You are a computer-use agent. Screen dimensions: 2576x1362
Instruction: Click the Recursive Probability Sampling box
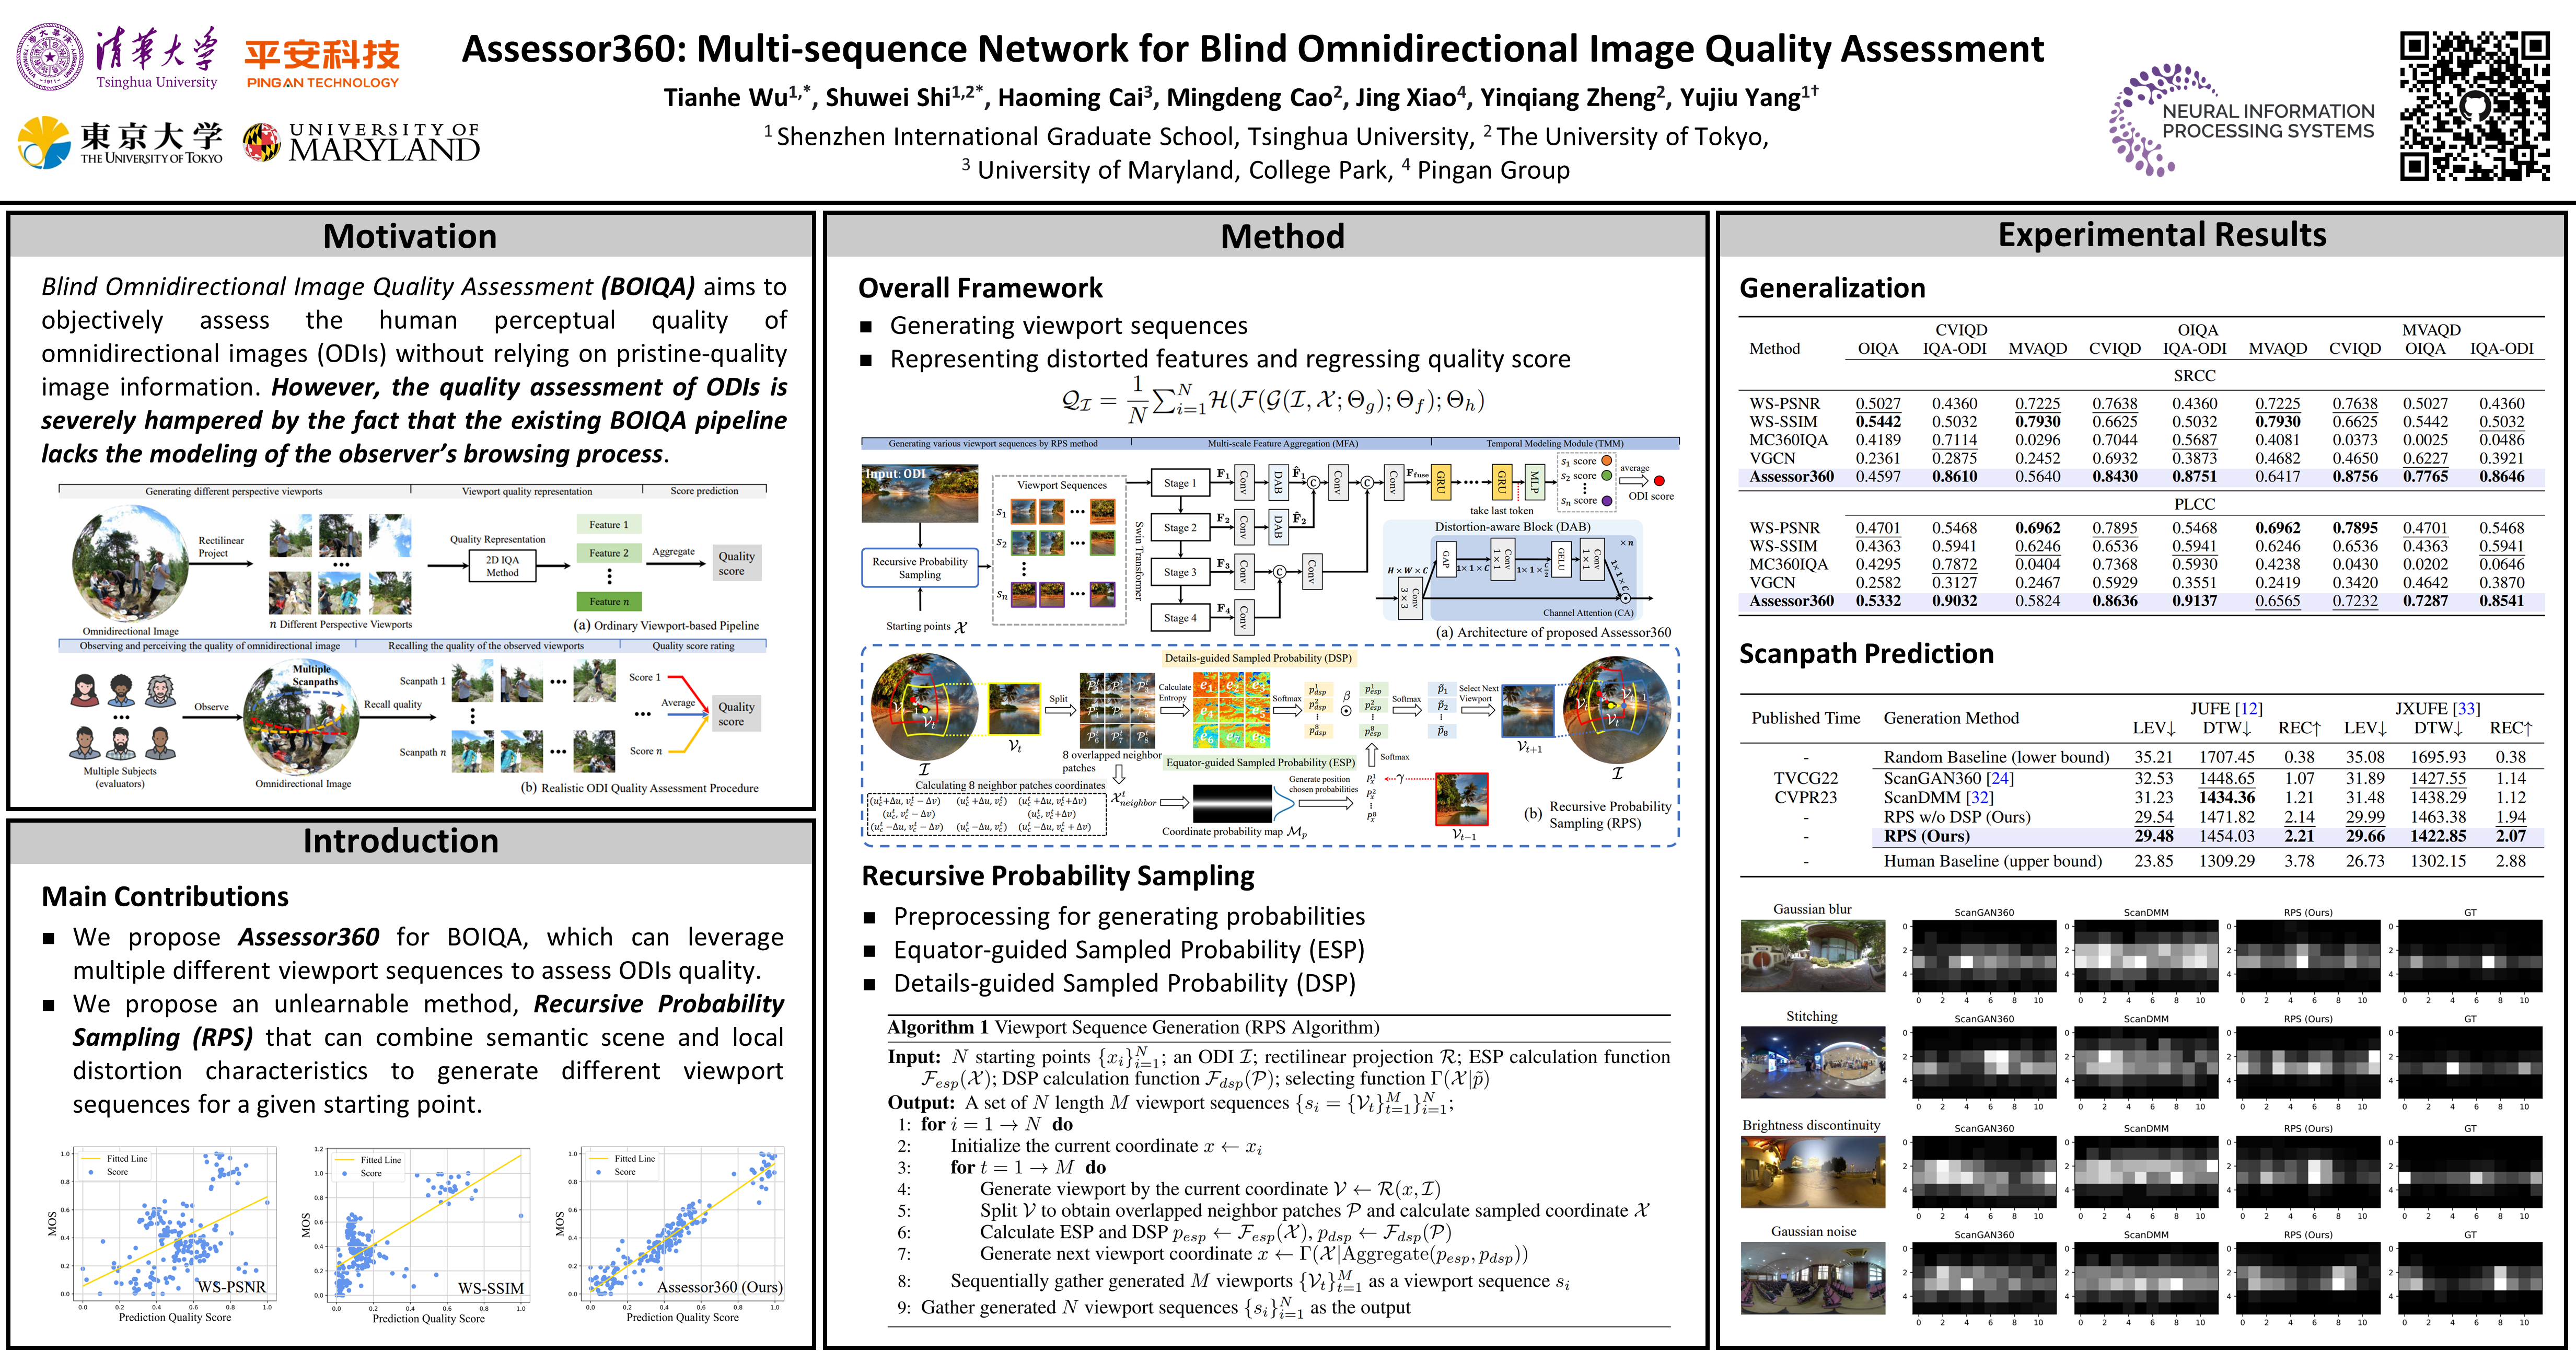(x=919, y=568)
